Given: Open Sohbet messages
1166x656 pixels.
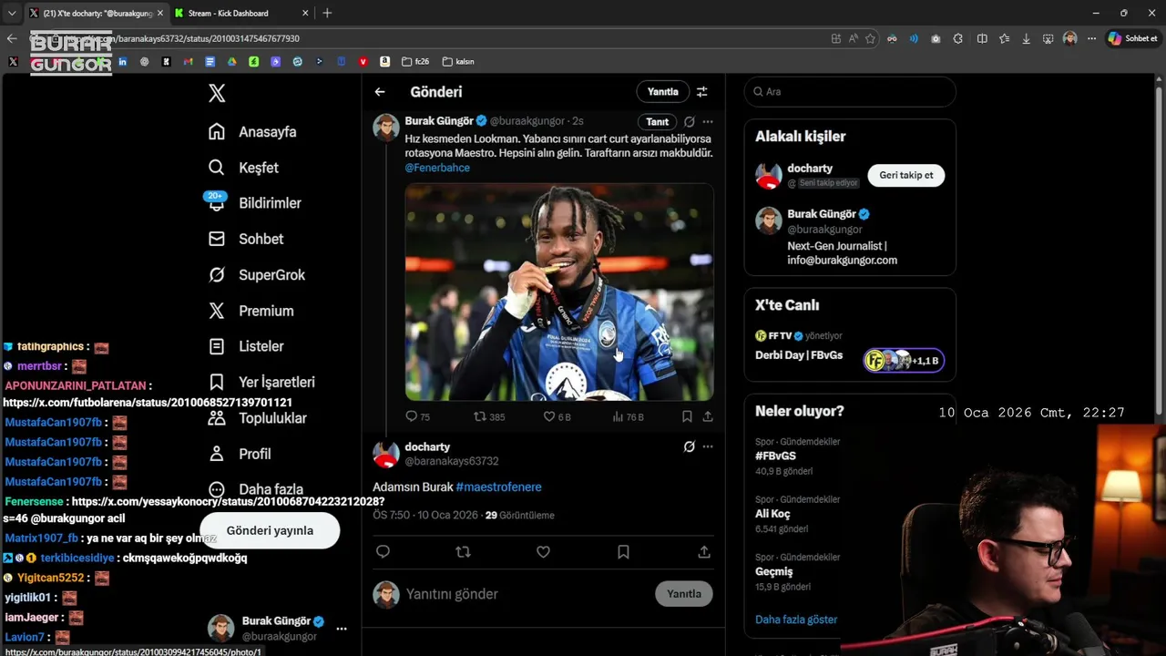Looking at the screenshot, I should pyautogui.click(x=246, y=239).
